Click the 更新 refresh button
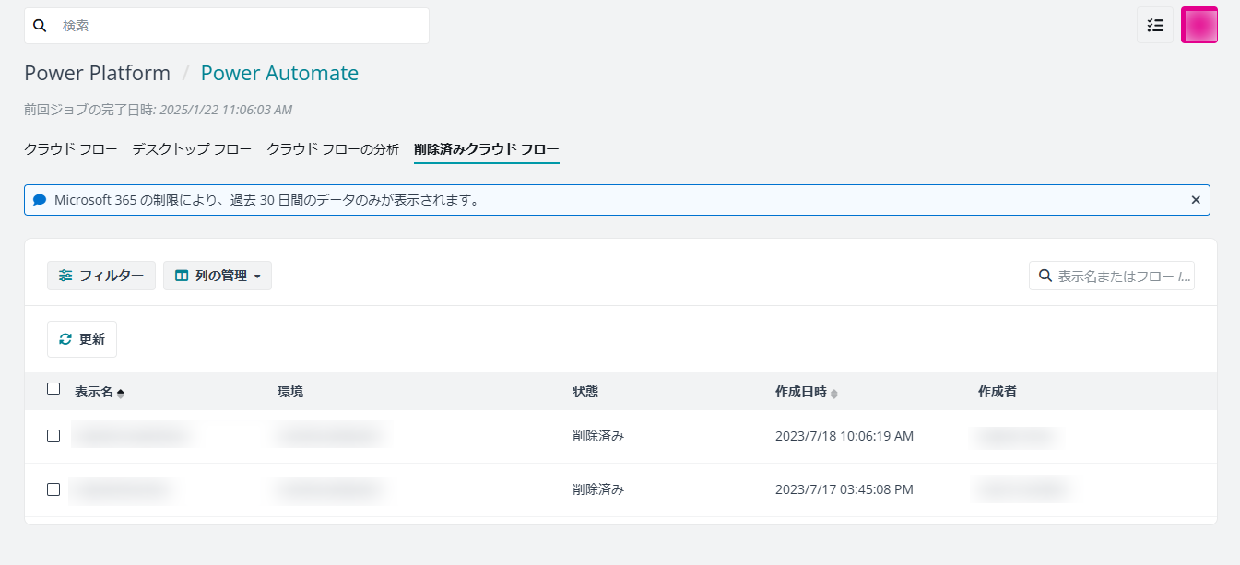 (x=82, y=339)
